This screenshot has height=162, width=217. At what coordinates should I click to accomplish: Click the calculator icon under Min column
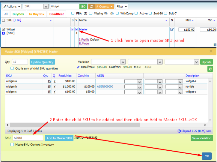tap(215, 44)
